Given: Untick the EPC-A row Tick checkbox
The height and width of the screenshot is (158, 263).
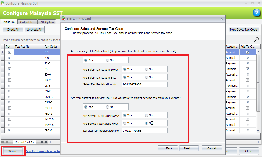Looking at the screenshot, I should [9, 130].
